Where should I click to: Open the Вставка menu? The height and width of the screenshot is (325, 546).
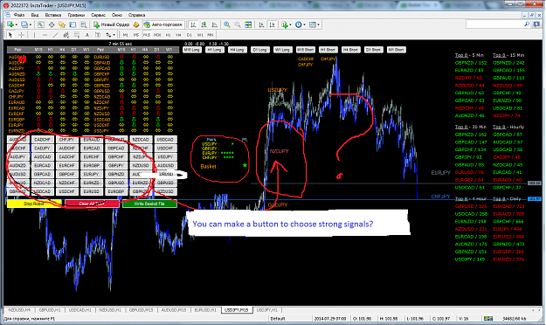53,15
